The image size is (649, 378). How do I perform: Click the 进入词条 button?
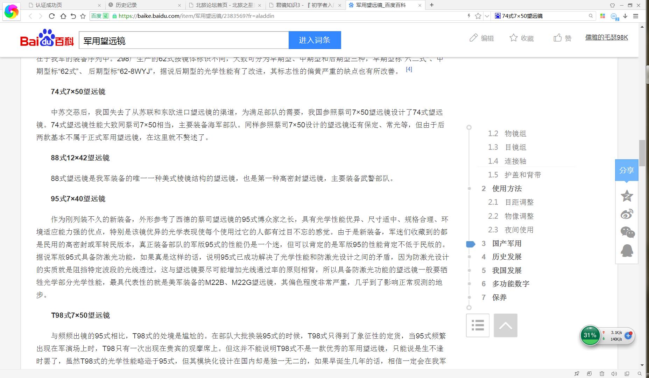tap(315, 40)
